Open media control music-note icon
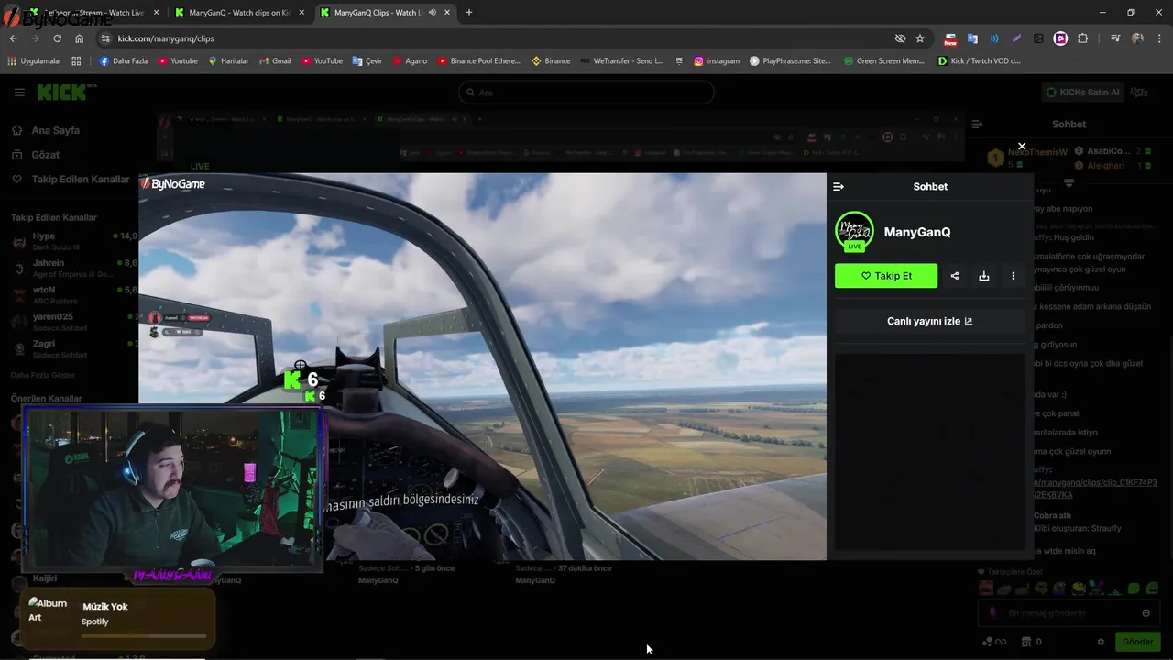Image resolution: width=1173 pixels, height=660 pixels. 1115,38
